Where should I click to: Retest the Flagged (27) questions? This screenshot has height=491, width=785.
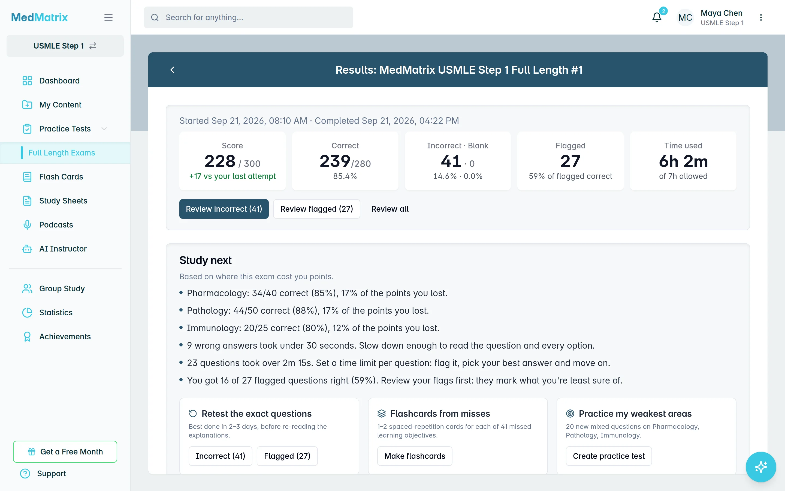coord(287,456)
